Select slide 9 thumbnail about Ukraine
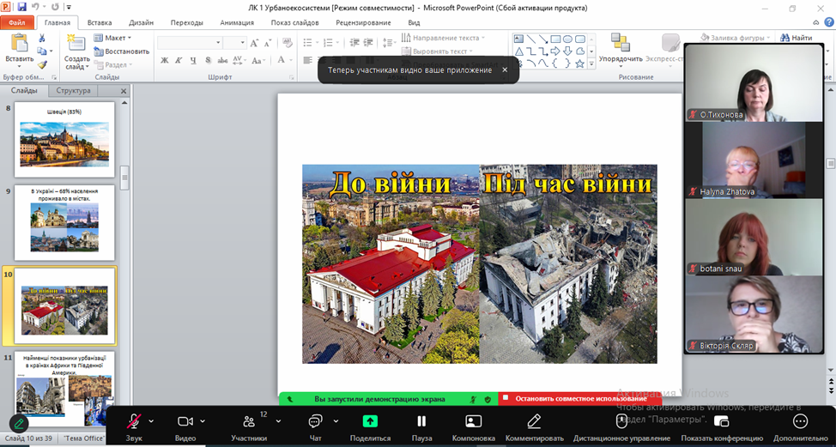 click(65, 220)
